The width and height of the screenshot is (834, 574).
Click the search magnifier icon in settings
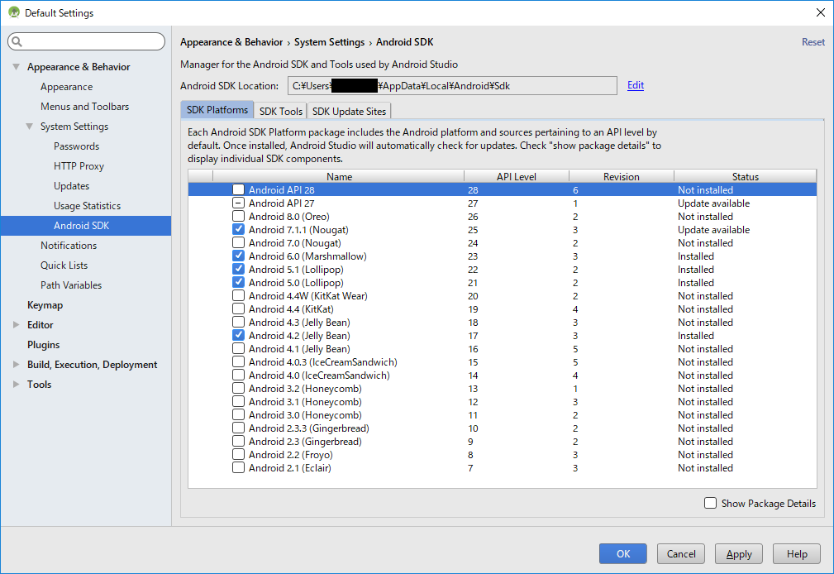point(17,41)
